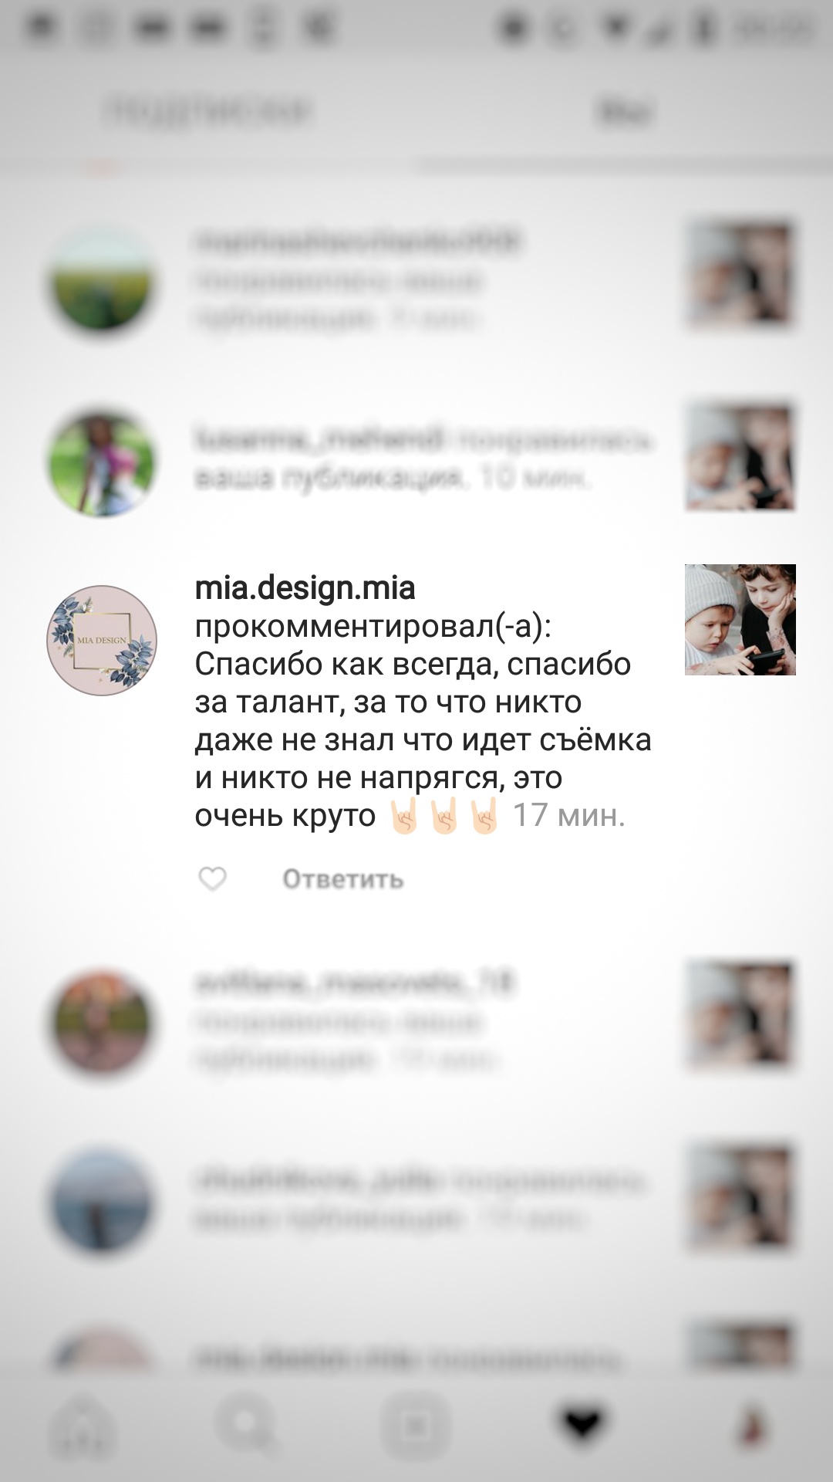Open the avatar below the comment notification
833x1482 pixels.
[x=103, y=1024]
